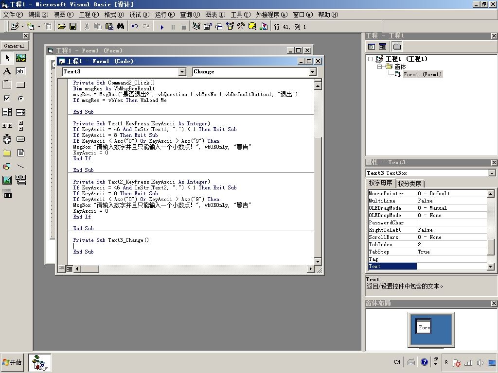Select the PasswordChar property row

coord(427,222)
